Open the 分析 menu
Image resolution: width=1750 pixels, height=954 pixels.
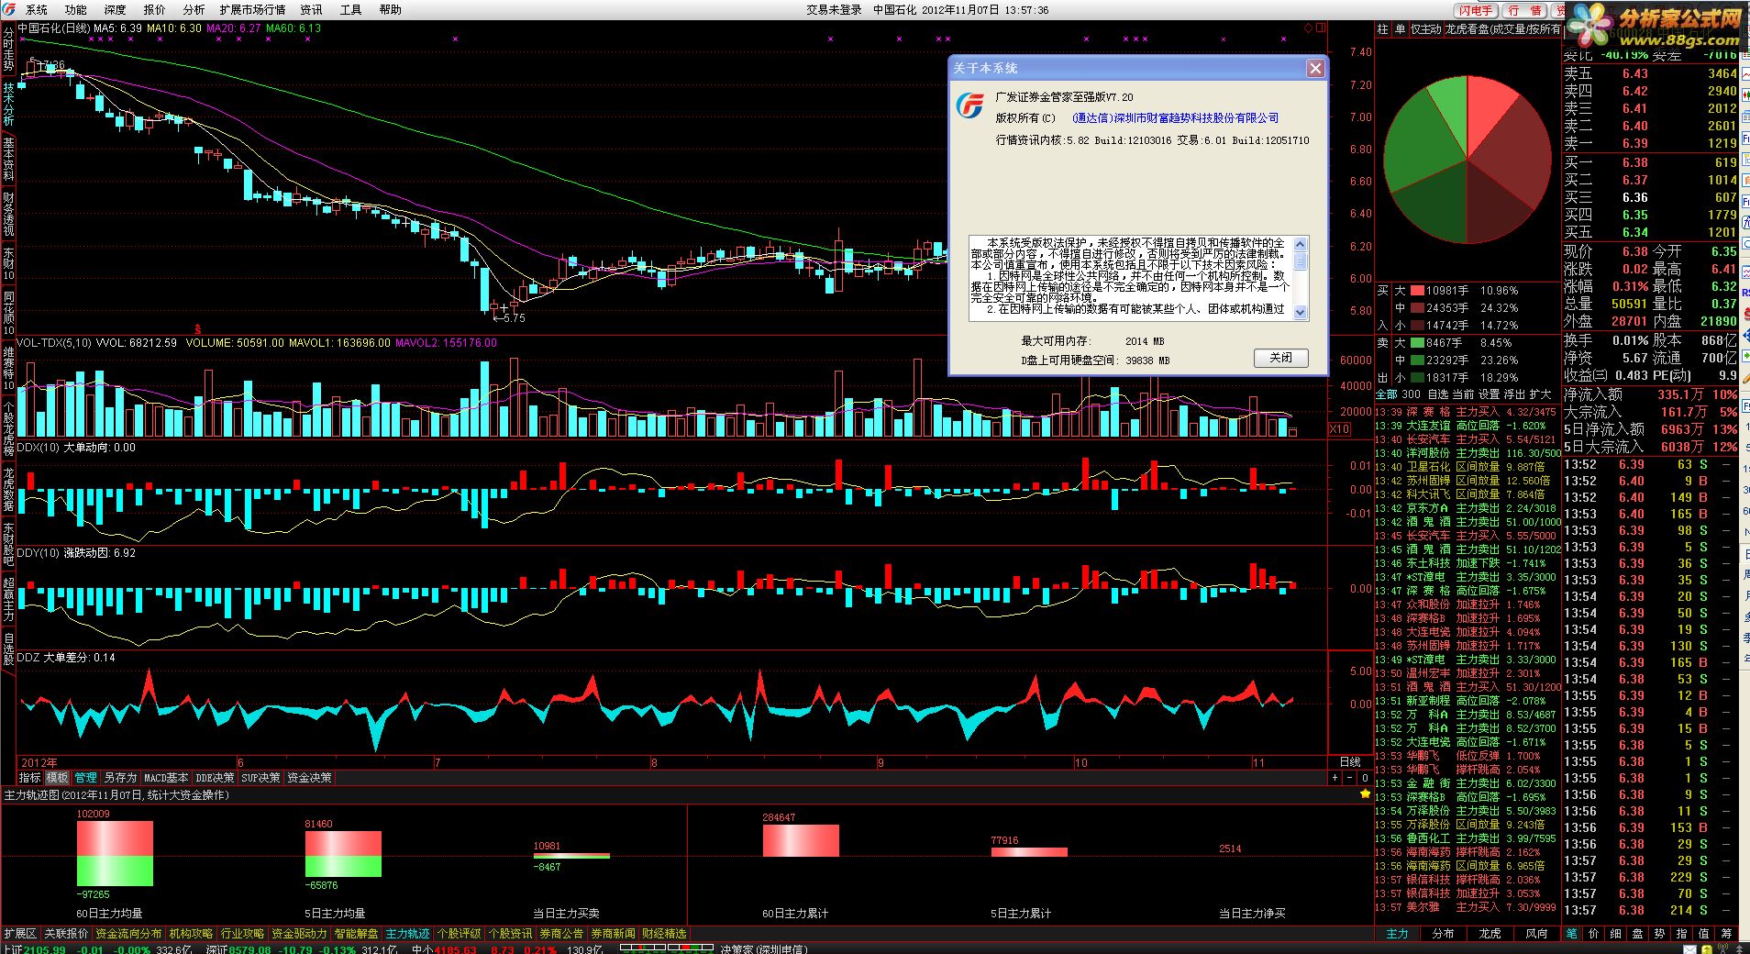point(194,10)
